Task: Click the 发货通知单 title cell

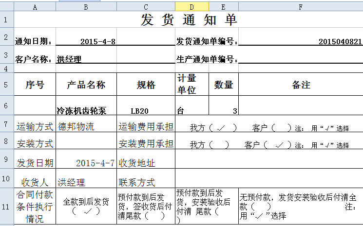Action: (x=188, y=20)
